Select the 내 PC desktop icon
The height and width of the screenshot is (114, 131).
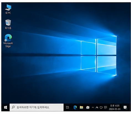[8, 9]
